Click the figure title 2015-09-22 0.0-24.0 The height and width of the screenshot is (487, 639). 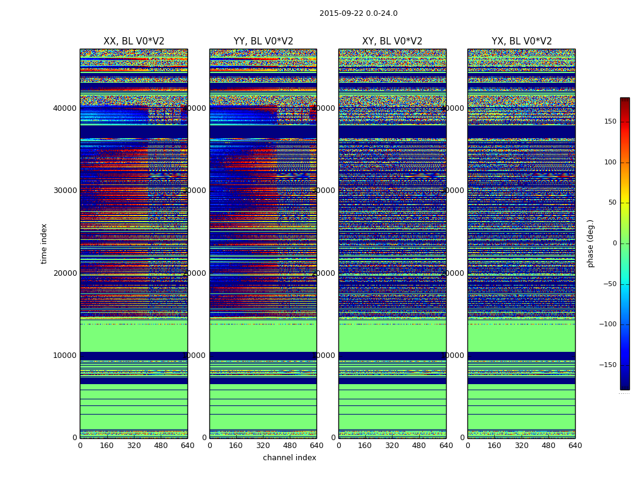point(358,13)
